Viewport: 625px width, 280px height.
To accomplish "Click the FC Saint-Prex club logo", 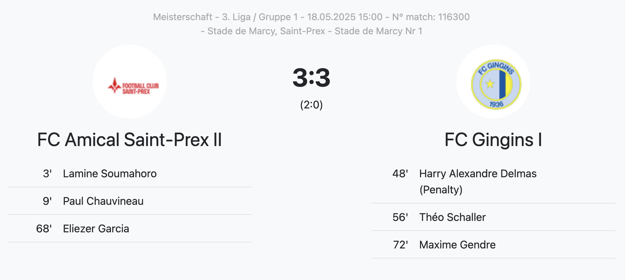I will (130, 82).
